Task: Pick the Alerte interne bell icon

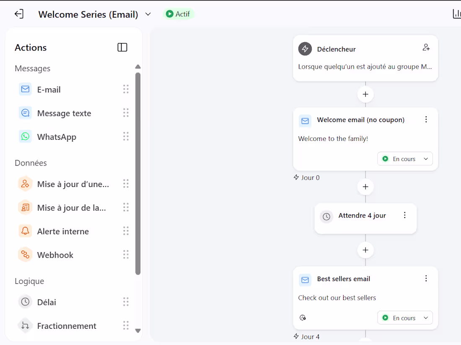Action: pos(25,231)
